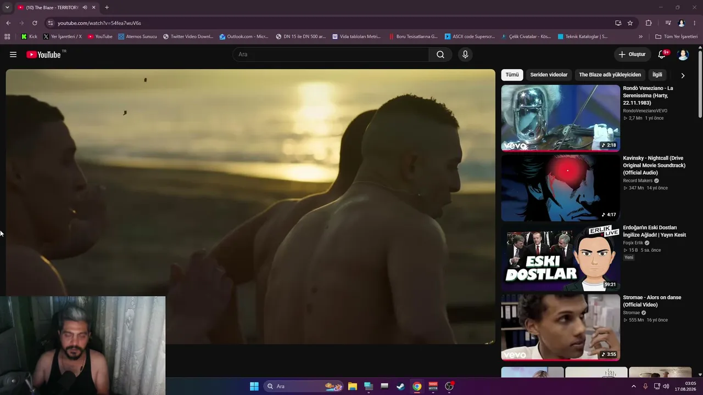Click the YouTube search magnifier button

point(440,54)
